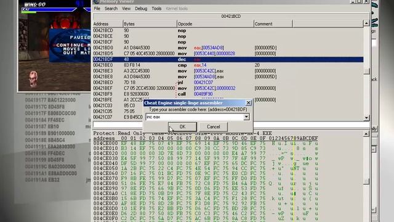Select the highlighted row at address 00421BDF
This screenshot has height=222, width=394.
(x=228, y=59)
